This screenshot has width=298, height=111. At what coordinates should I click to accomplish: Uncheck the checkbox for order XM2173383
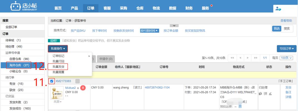(x=52, y=81)
